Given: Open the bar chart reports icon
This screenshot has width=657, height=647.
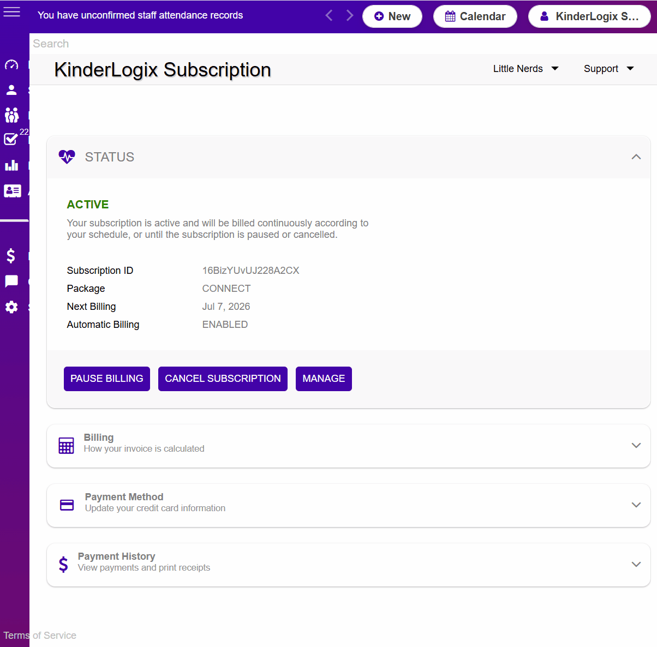Looking at the screenshot, I should (11, 165).
